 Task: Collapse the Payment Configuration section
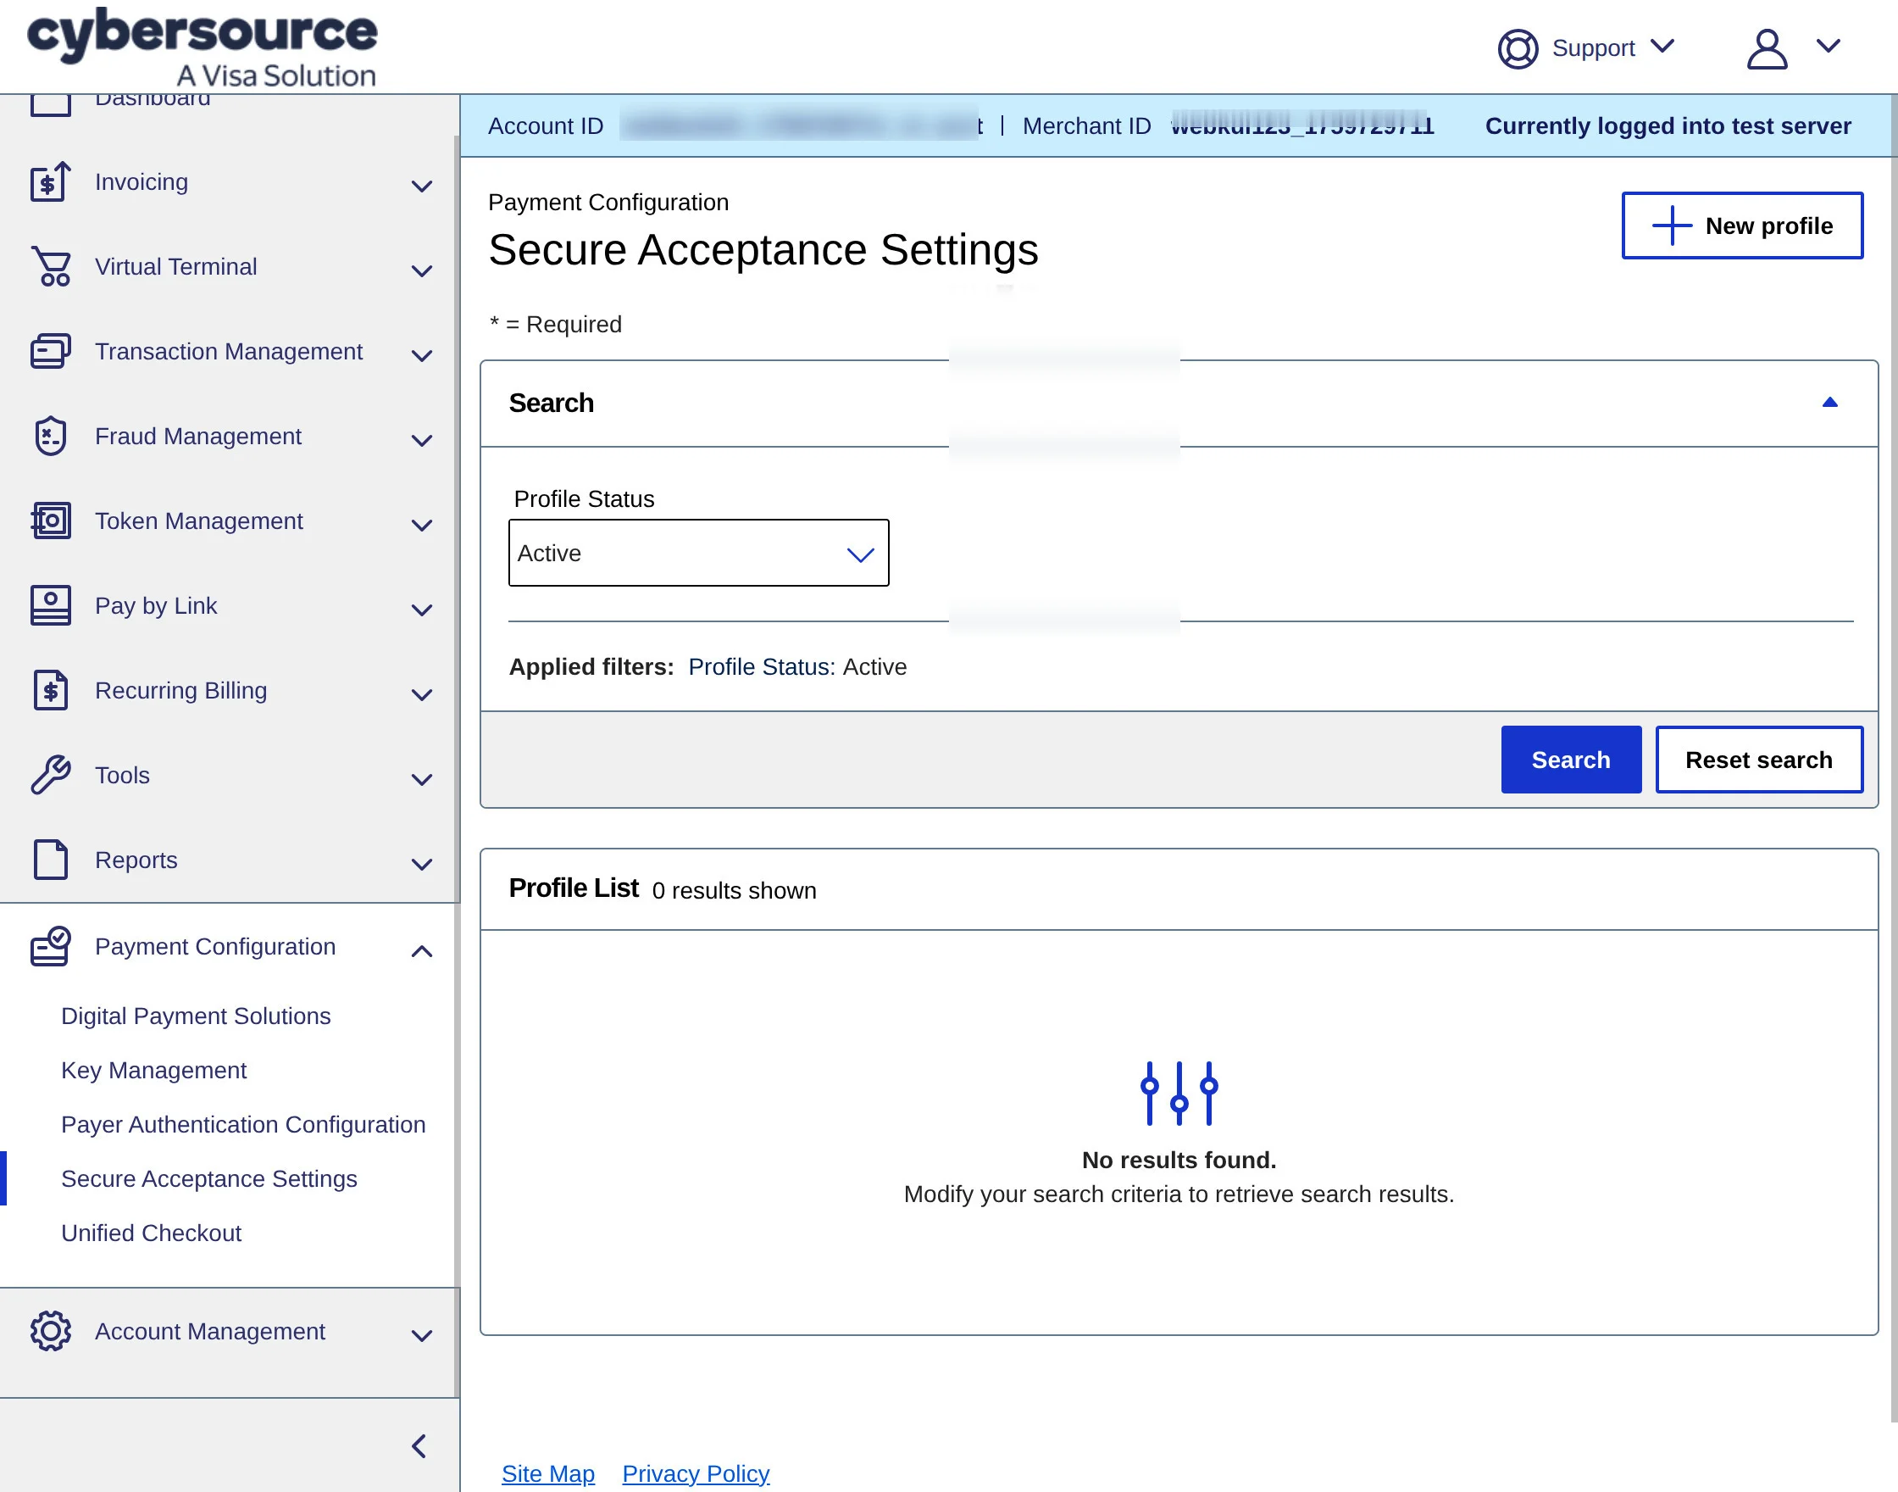click(422, 949)
